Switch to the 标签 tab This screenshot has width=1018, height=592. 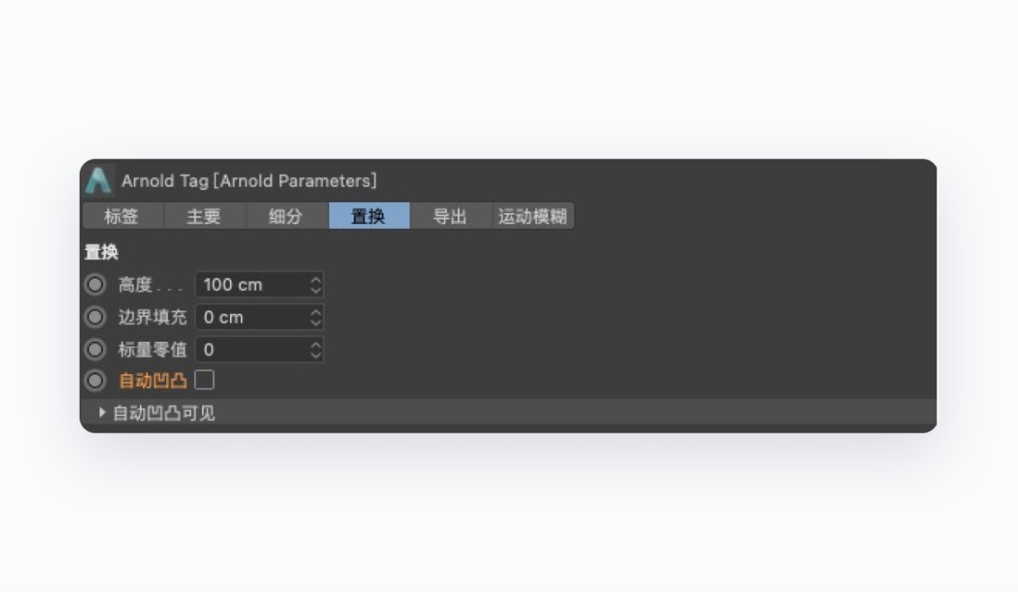[121, 216]
